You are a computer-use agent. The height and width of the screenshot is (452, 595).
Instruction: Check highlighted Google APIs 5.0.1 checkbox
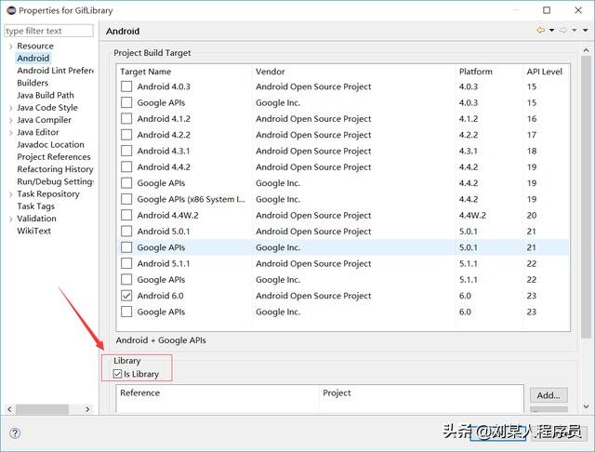pos(126,247)
